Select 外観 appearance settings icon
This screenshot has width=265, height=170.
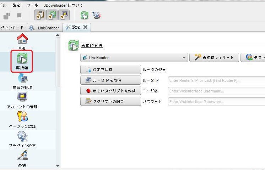point(22,157)
